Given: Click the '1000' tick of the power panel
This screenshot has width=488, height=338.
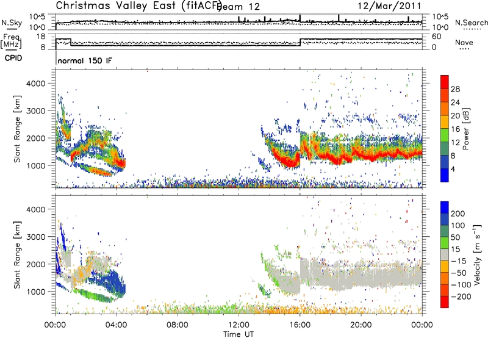Looking at the screenshot, I should [36, 165].
